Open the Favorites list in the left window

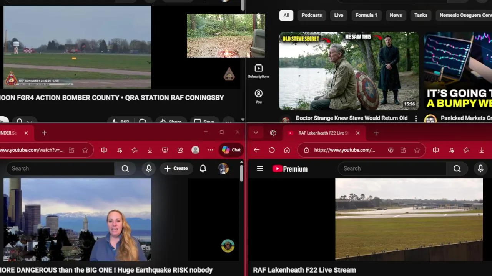pyautogui.click(x=135, y=150)
